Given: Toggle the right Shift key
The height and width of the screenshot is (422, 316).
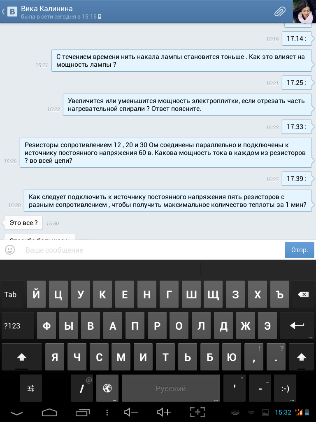Looking at the screenshot, I should (301, 357).
